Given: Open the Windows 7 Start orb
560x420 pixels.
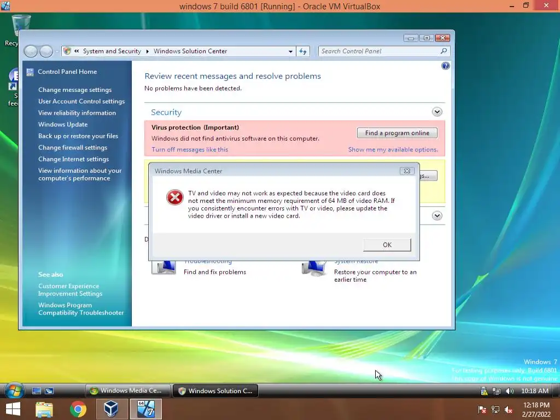Looking at the screenshot, I should coord(14,390).
